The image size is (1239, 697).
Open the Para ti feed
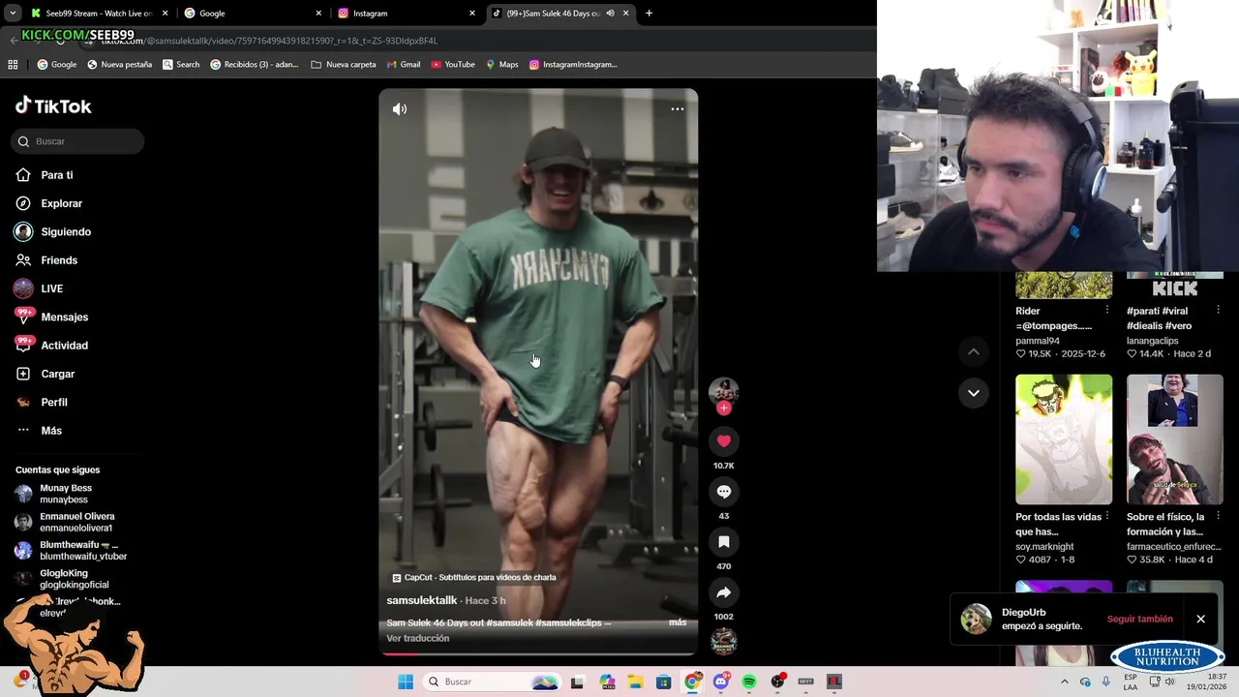point(56,175)
